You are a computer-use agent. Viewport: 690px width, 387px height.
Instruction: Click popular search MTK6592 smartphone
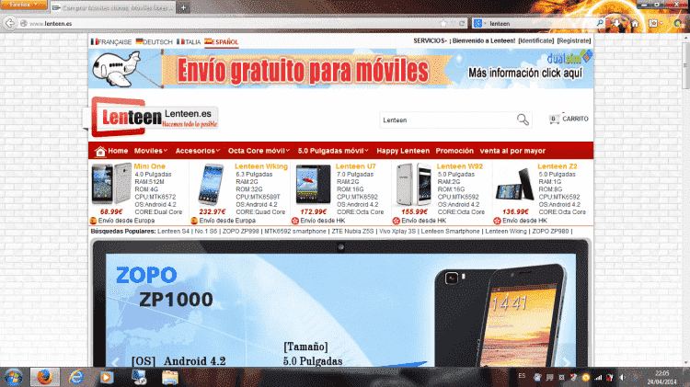(x=295, y=231)
